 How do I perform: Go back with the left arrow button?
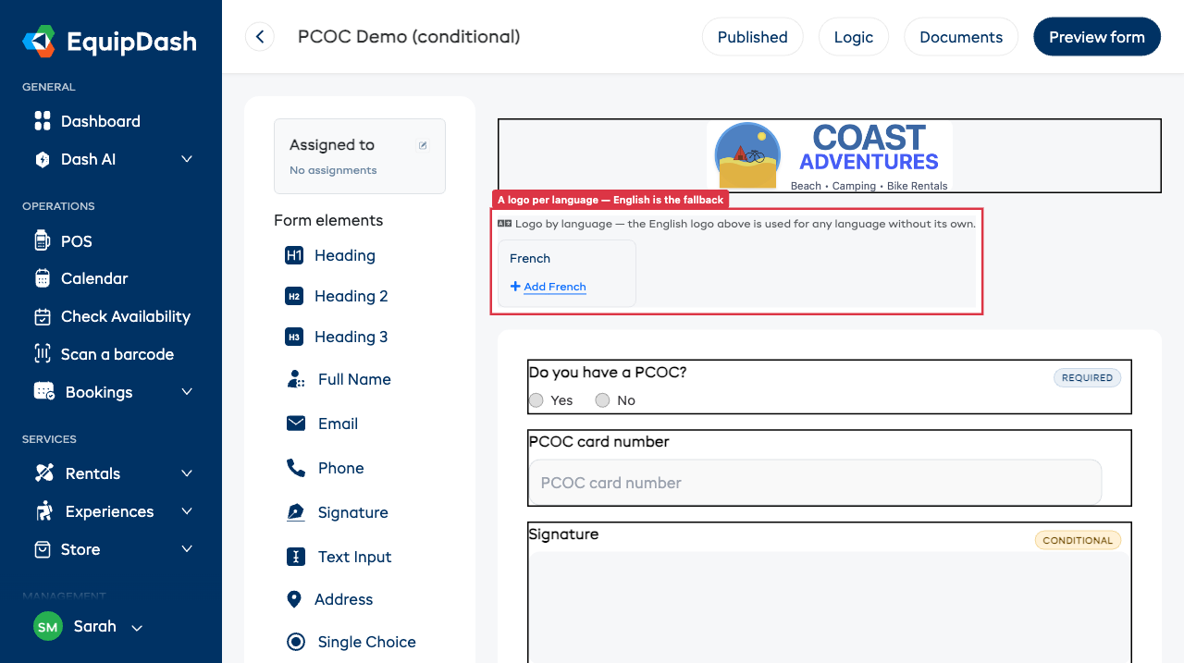pos(260,37)
